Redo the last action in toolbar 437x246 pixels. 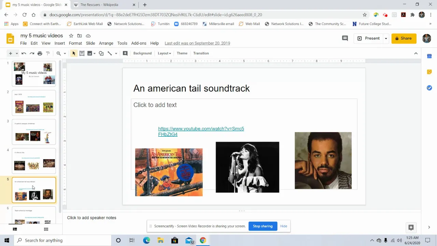click(x=32, y=53)
